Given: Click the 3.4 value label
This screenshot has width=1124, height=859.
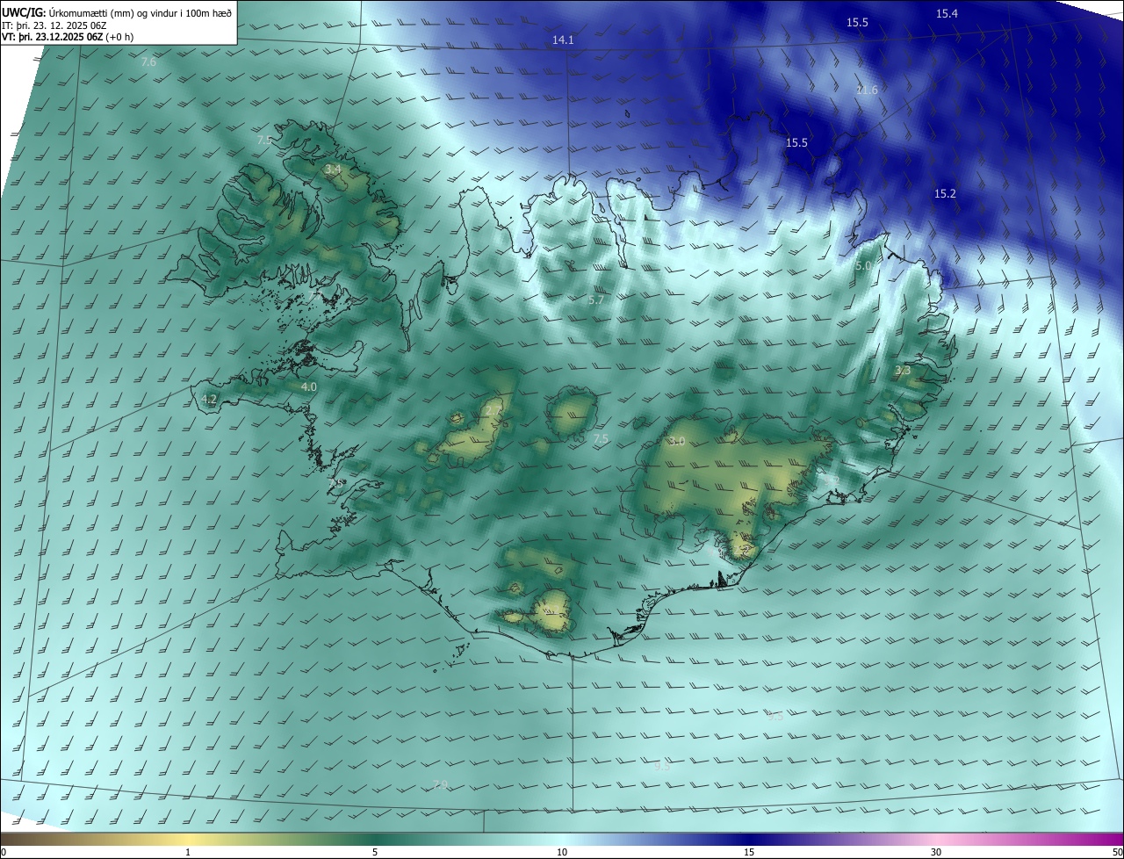Looking at the screenshot, I should pyautogui.click(x=333, y=170).
